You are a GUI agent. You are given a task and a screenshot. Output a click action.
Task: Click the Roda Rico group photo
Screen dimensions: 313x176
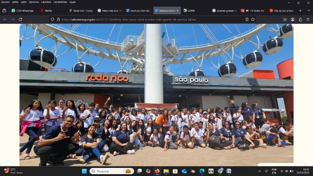156,95
